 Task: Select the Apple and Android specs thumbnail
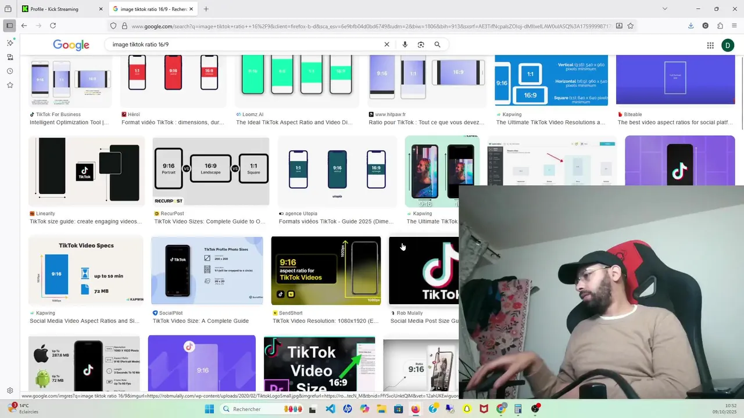point(84,364)
